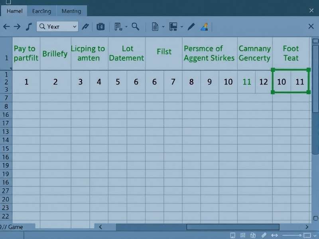Click the horizontal scrollbar thumb
Viewport: 319px width, 239px height.
point(233,227)
